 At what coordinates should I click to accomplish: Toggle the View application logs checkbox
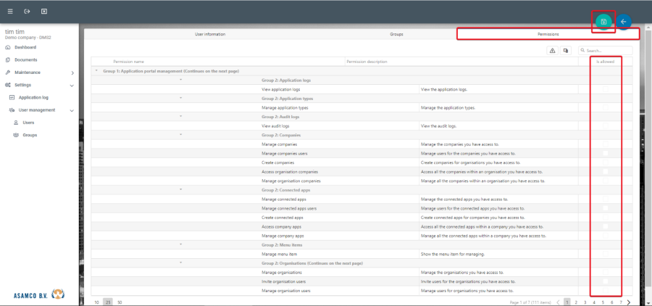[605, 89]
